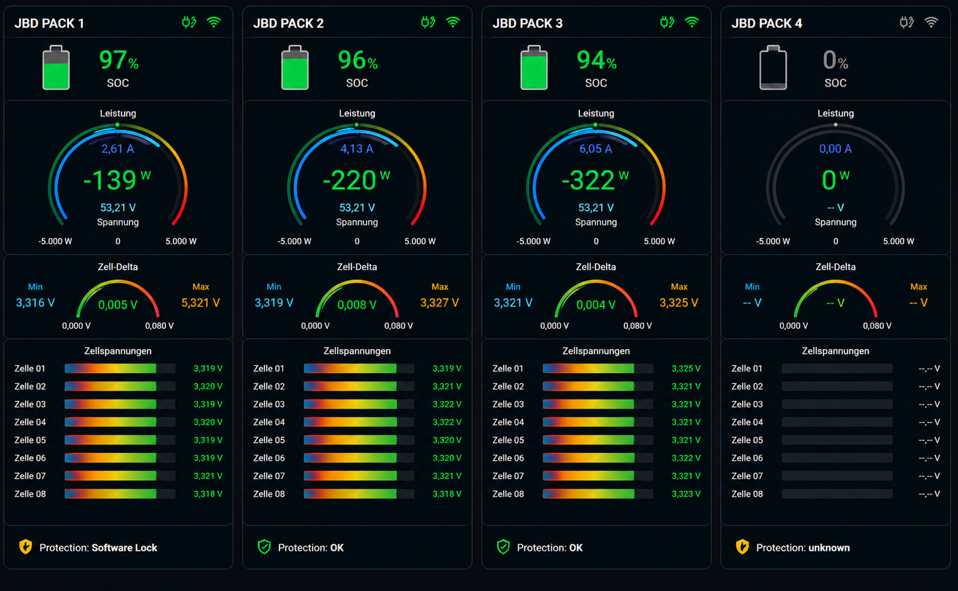Viewport: 958px width, 591px height.
Task: Click the Max 5,321 V value in Pack 1
Action: (200, 303)
